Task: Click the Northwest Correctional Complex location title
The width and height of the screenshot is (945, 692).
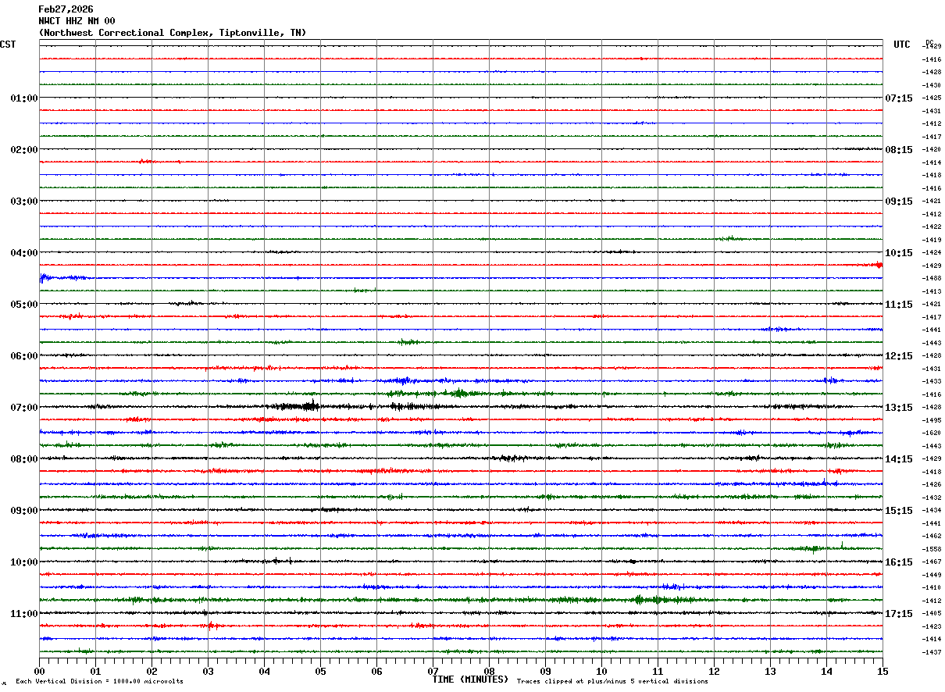Action: 173,33
